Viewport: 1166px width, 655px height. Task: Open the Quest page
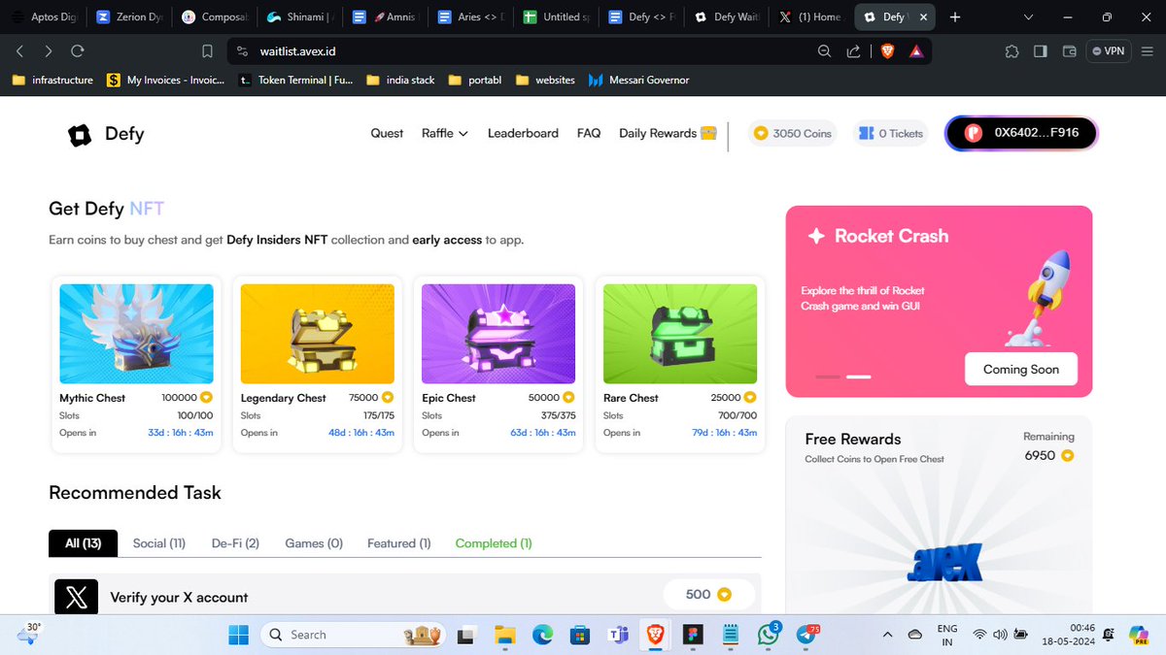[x=387, y=134]
